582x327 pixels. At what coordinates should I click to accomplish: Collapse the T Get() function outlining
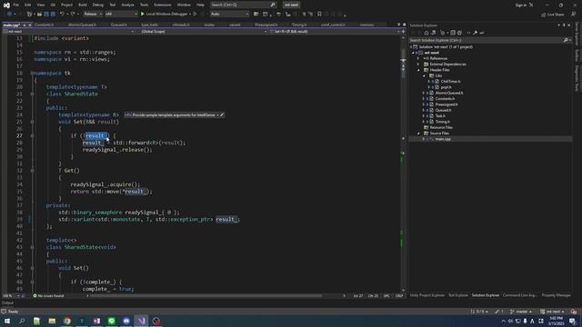(x=33, y=171)
